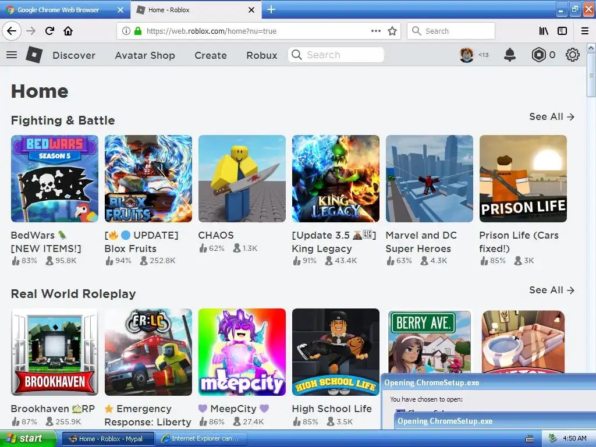Viewport: 596px width, 447px height.
Task: Open the Avatar Shop menu item
Action: (x=145, y=55)
